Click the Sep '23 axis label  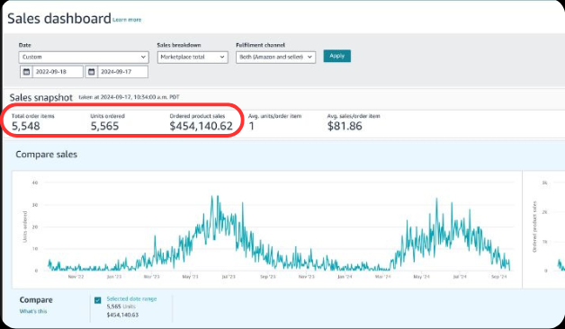pyautogui.click(x=268, y=277)
